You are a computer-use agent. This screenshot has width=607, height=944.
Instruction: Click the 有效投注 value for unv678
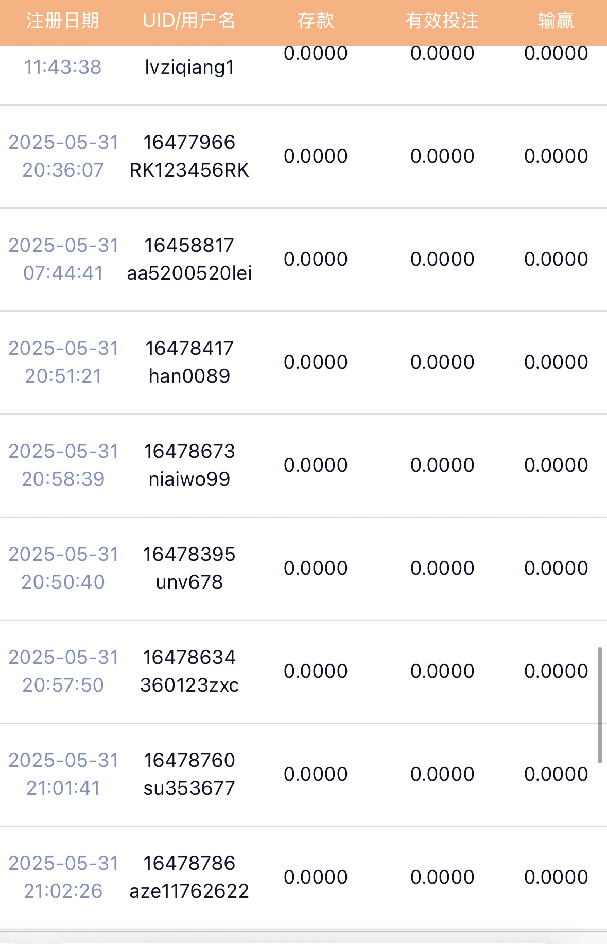click(x=442, y=568)
